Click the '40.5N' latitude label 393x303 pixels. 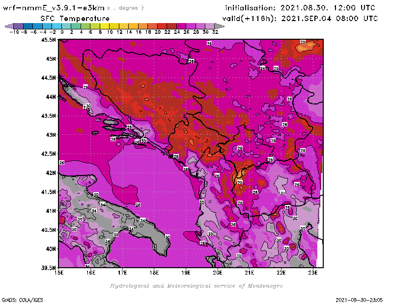tap(48, 230)
